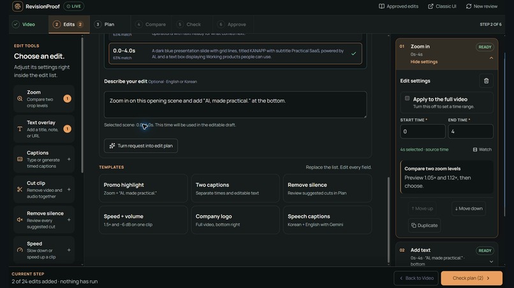Choose the Text overlay tool
The height and width of the screenshot is (288, 514).
pos(44,129)
